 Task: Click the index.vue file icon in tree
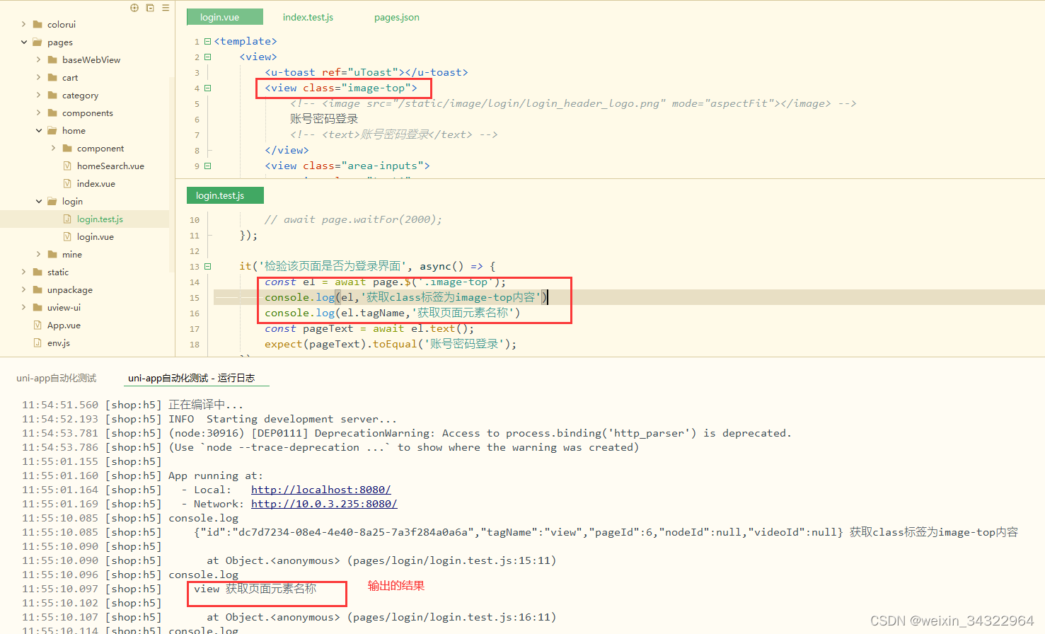click(67, 183)
